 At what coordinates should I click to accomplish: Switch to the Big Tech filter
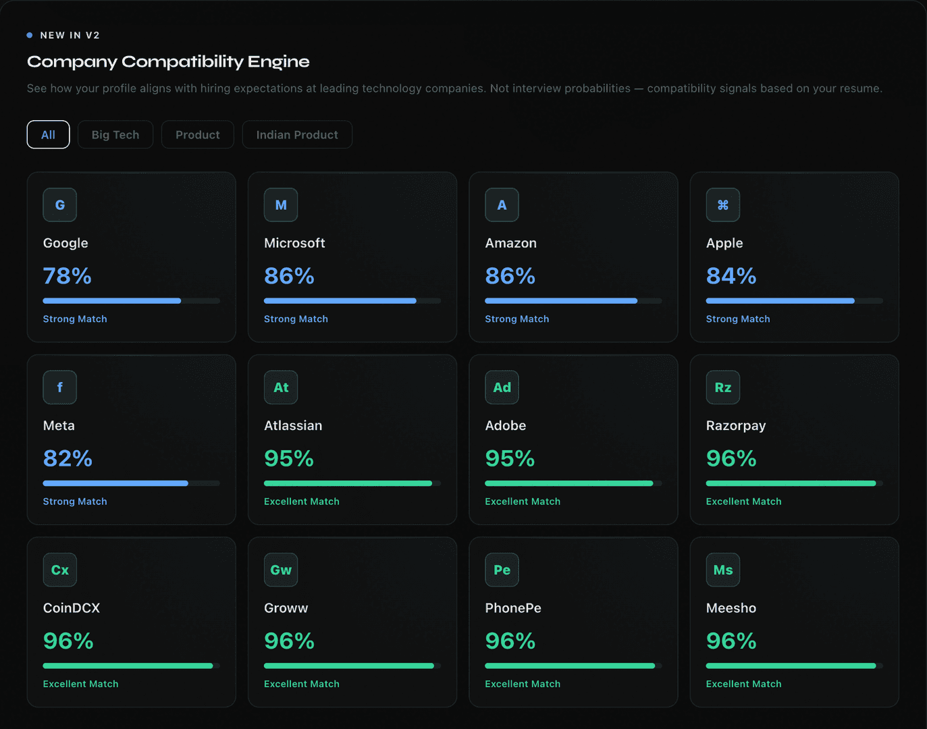click(115, 134)
